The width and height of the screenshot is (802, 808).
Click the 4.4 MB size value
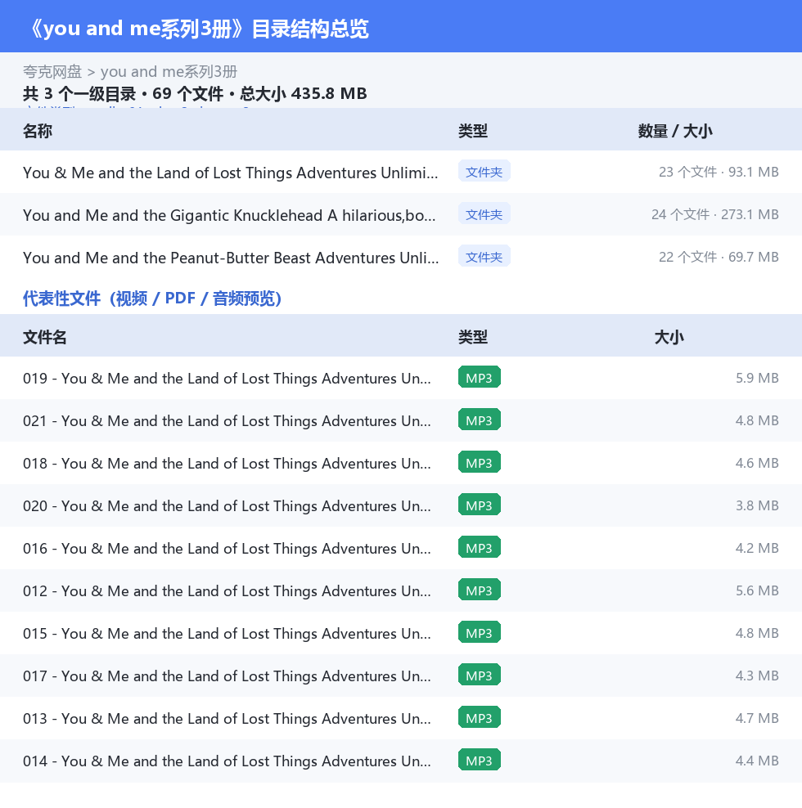coord(757,761)
